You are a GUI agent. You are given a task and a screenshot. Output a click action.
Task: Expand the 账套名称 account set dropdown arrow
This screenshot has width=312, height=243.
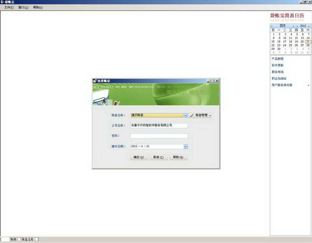185,116
